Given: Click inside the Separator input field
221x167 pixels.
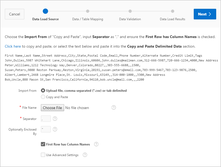Looking at the screenshot, I should pyautogui.click(x=46, y=119).
